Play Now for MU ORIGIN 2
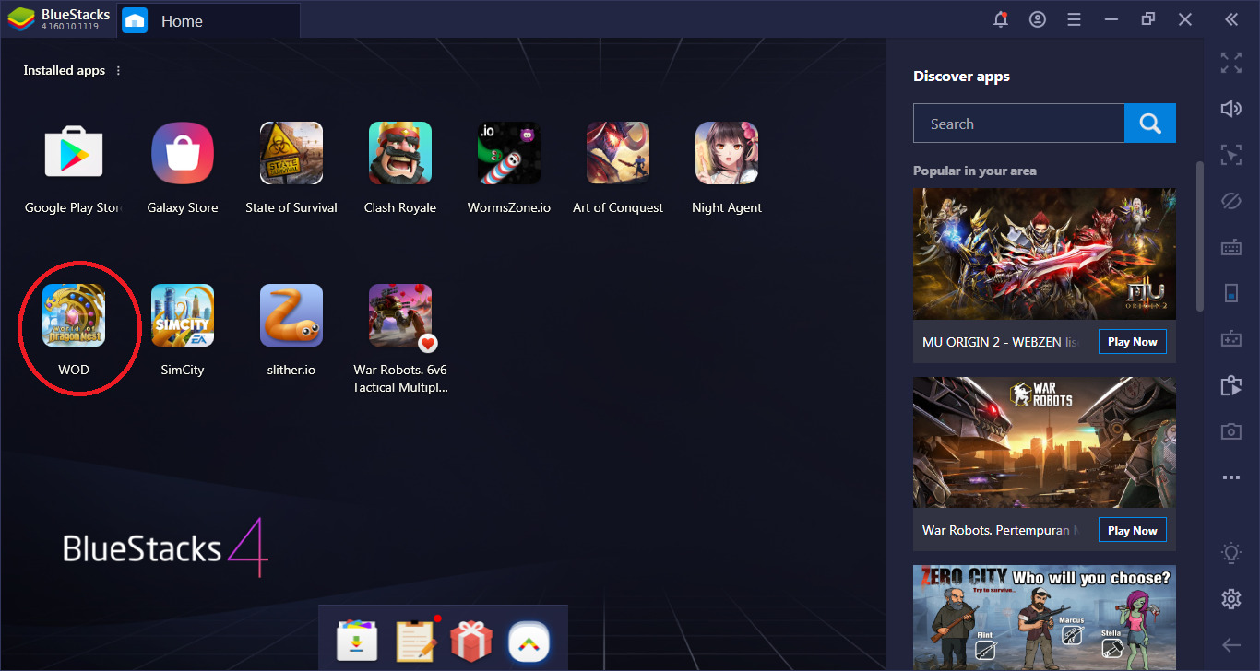 click(1132, 342)
